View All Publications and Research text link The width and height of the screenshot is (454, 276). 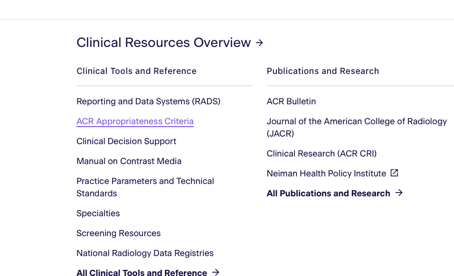[x=328, y=193]
